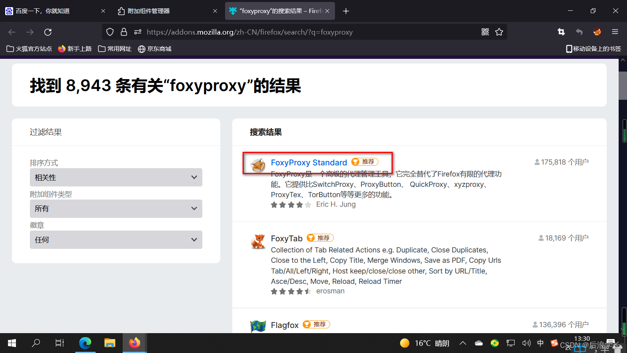Image resolution: width=627 pixels, height=353 pixels.
Task: Reload the current page
Action: 48,32
